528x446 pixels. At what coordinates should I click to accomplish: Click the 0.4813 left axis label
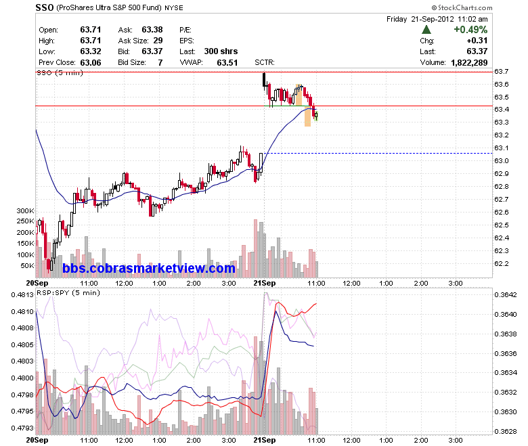tap(22, 295)
